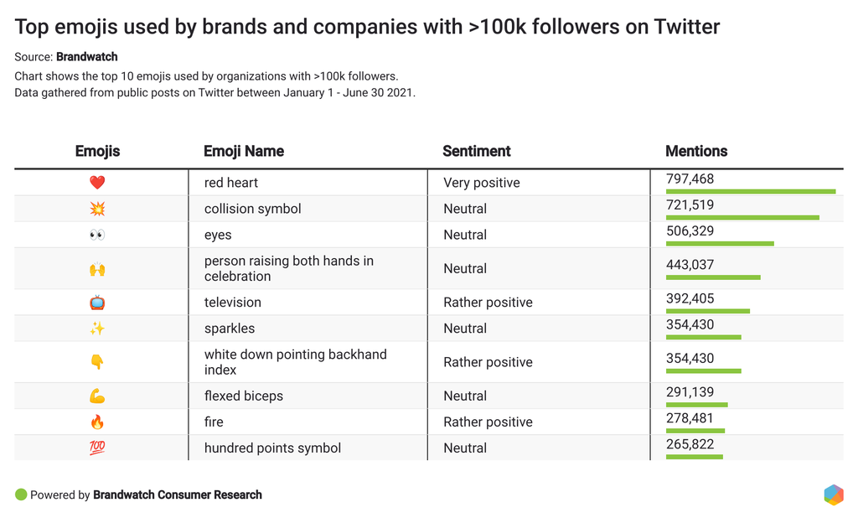Viewport: 858px width, 523px height.
Task: Open the Brandwatch source link
Action: click(x=86, y=57)
